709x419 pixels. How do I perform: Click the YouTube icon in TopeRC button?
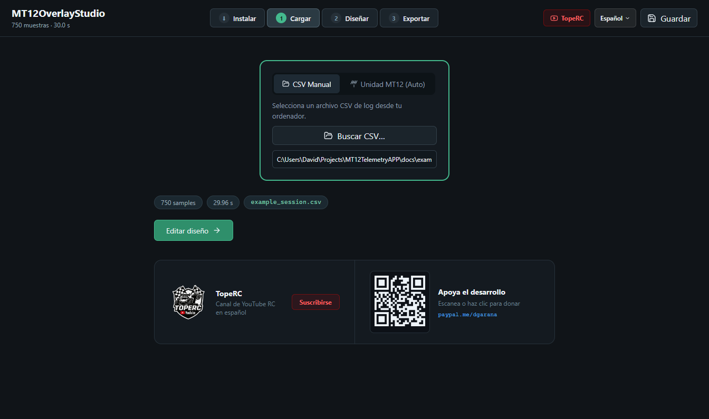pos(554,18)
